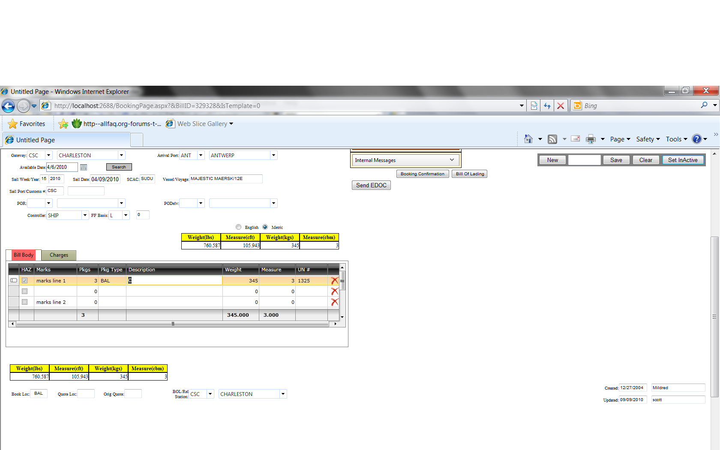Delete the marks line 1 row
The width and height of the screenshot is (720, 450).
click(x=335, y=281)
